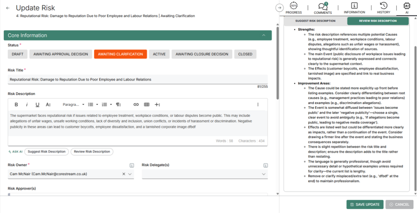This screenshot has width=417, height=213.
Task: Clear the selected Risk Owner
Action: click(x=124, y=174)
